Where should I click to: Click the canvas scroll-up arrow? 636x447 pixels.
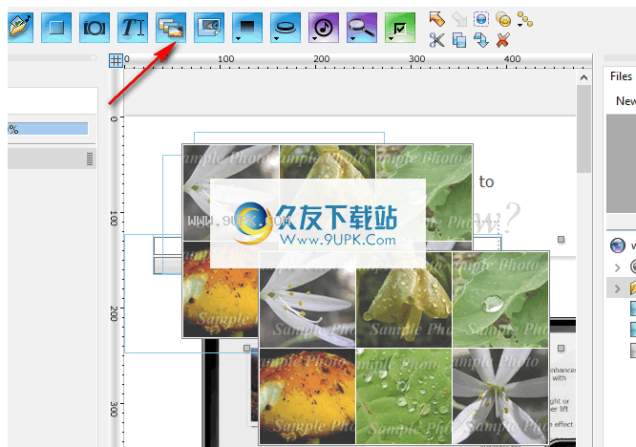(x=583, y=77)
